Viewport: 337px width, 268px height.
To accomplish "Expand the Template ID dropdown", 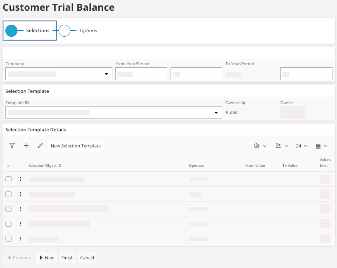I will click(216, 112).
